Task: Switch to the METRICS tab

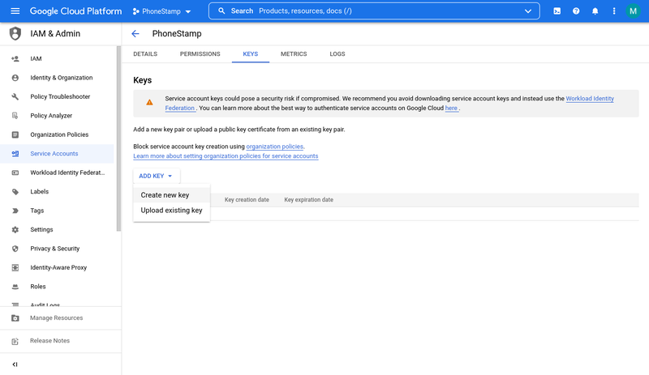Action: pos(294,54)
